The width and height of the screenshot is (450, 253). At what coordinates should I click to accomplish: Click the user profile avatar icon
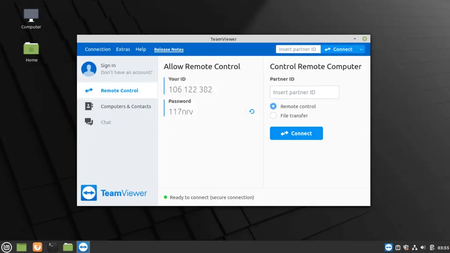click(89, 69)
